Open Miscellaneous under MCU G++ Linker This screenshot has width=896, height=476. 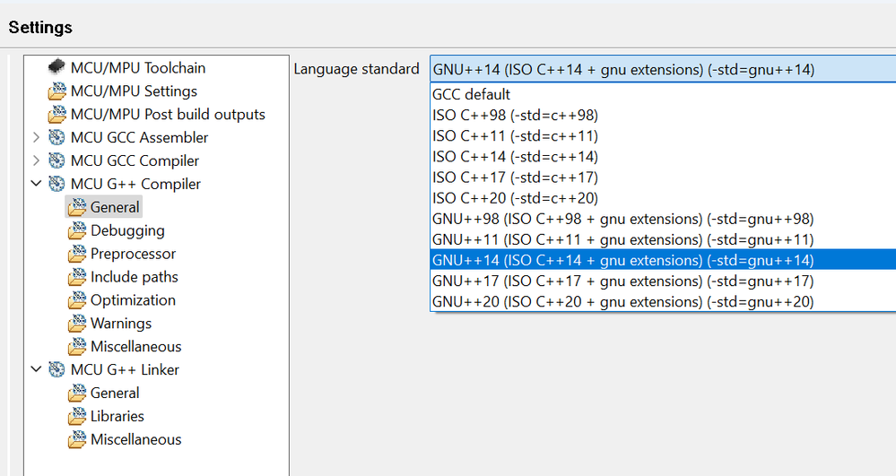click(x=135, y=439)
